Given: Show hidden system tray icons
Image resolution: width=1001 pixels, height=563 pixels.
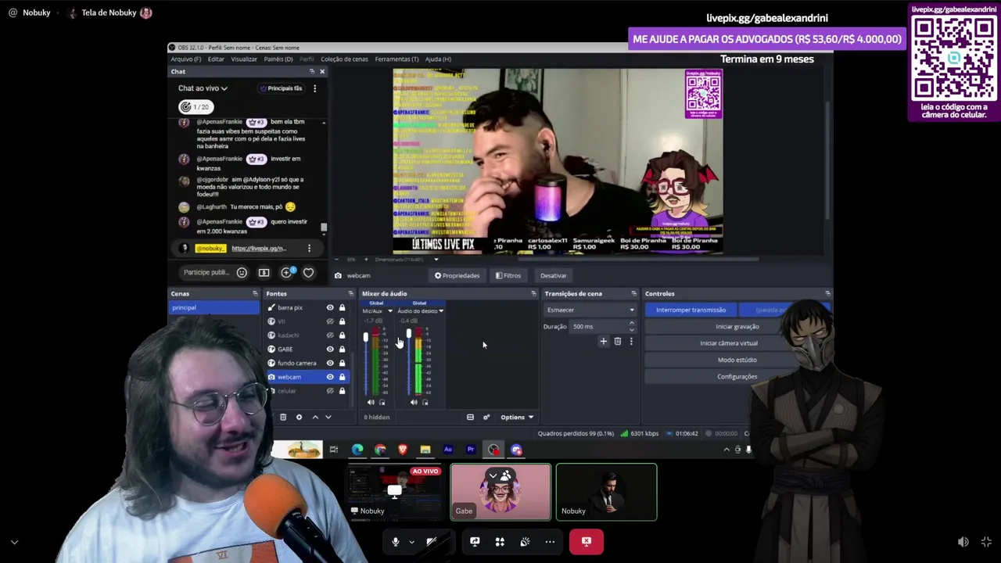Looking at the screenshot, I should 726,450.
